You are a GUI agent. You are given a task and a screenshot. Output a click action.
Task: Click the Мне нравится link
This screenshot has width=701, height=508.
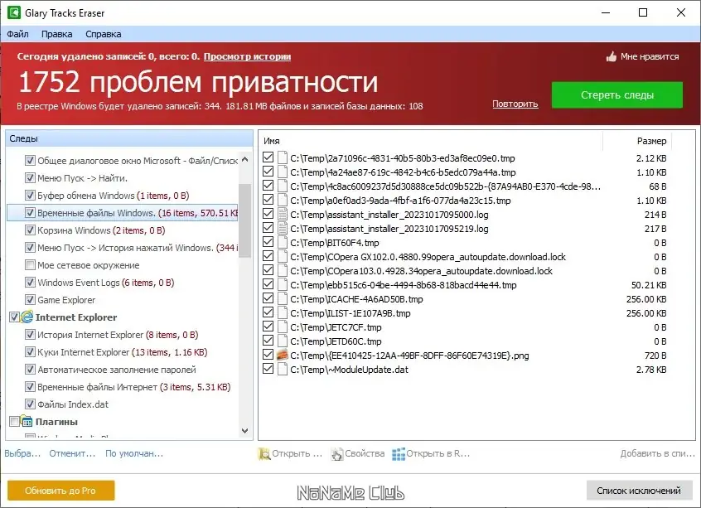650,56
